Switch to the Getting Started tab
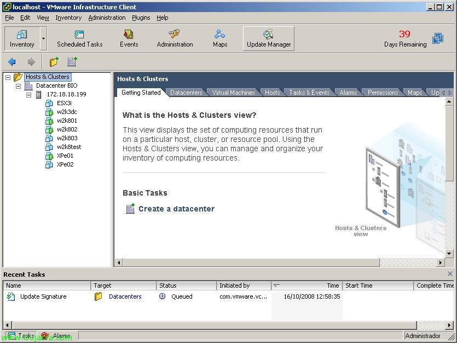This screenshot has height=343, width=457. (x=141, y=93)
